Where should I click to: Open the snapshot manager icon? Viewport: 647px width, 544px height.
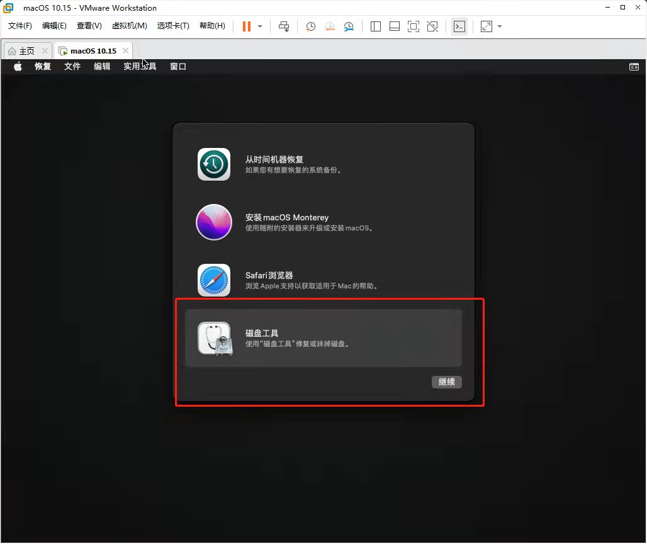[348, 26]
